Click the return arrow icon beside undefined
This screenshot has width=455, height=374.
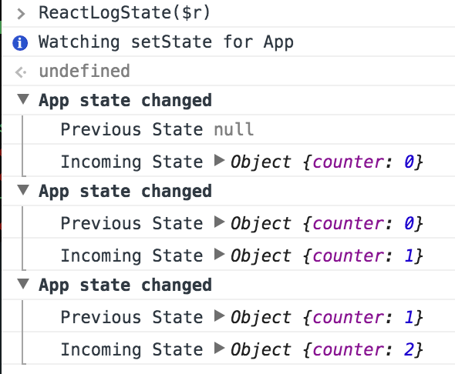pyautogui.click(x=21, y=72)
